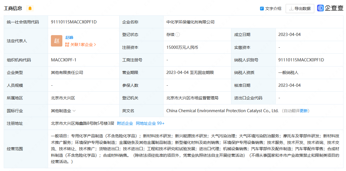Select organization code MACCX0PF-1
Screen dimensions: 346x171
tap(64, 60)
